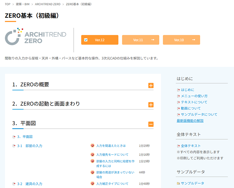Open 3-2 建具の入力 topic
Viewport: 234px width, 188px height.
coord(29,184)
